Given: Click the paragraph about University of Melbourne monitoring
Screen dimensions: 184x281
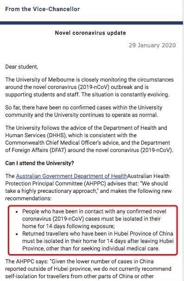Looking at the screenshot, I should [89, 87].
